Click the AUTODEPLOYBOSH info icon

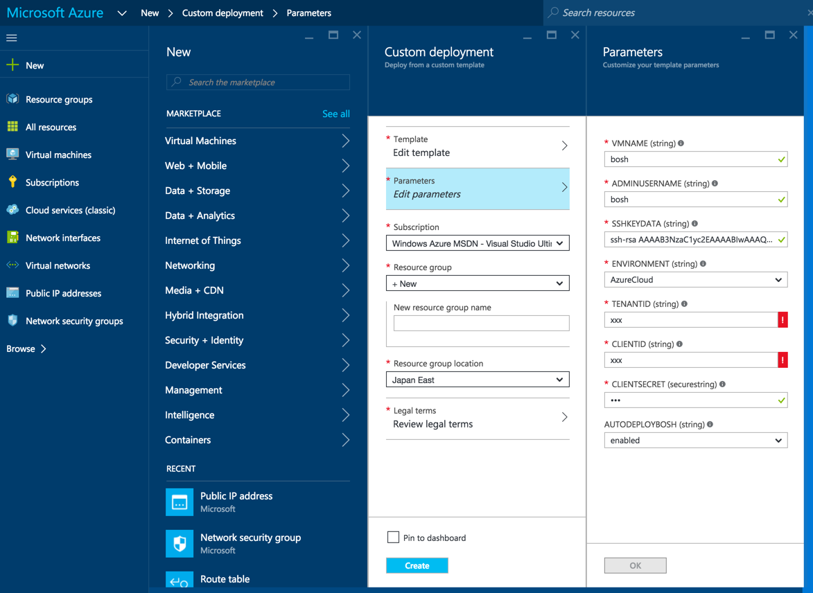click(x=710, y=424)
